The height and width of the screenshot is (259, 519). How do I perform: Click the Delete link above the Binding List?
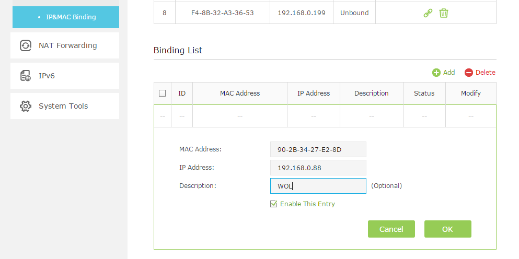485,72
